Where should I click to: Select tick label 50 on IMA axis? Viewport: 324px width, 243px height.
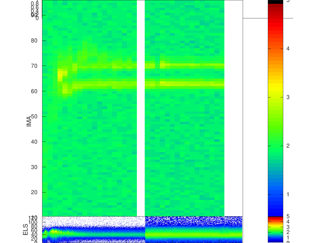(34, 116)
